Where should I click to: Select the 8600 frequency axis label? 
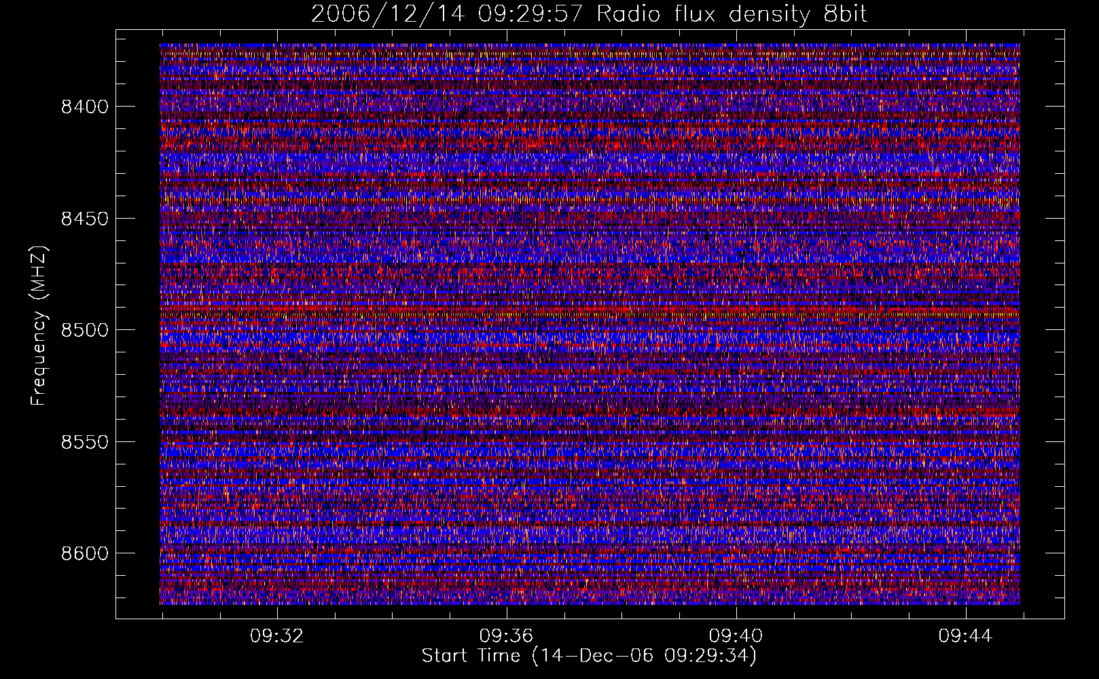85,553
